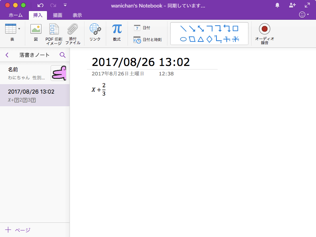Select the straight line shape

point(183,28)
